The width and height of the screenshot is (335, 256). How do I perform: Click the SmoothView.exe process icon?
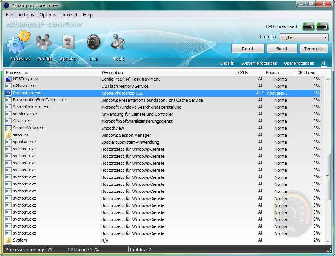(x=9, y=128)
